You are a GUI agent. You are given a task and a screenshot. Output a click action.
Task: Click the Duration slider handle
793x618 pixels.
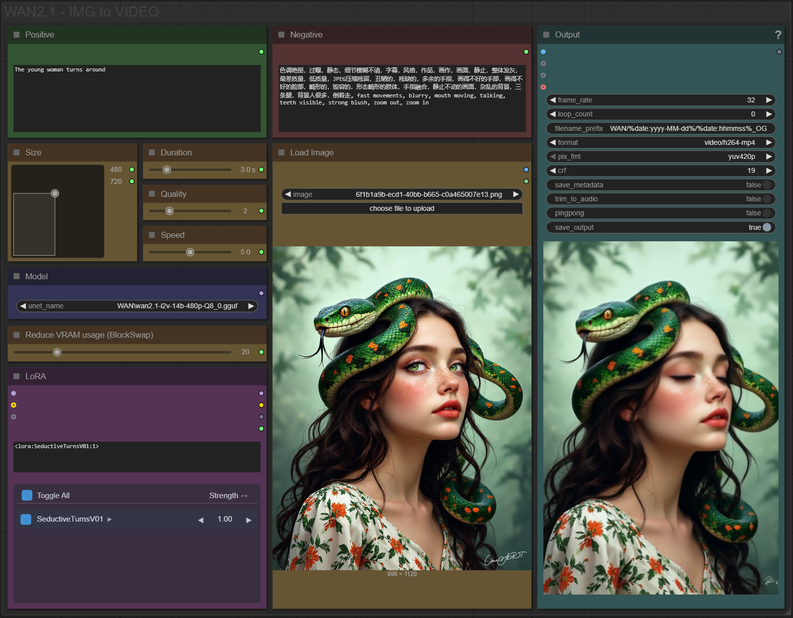(x=167, y=170)
